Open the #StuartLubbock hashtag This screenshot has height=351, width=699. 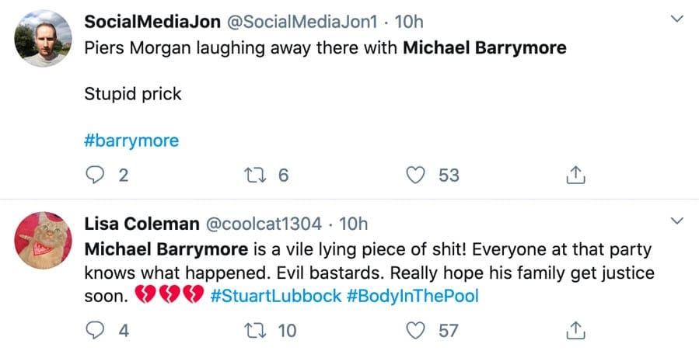[275, 295]
